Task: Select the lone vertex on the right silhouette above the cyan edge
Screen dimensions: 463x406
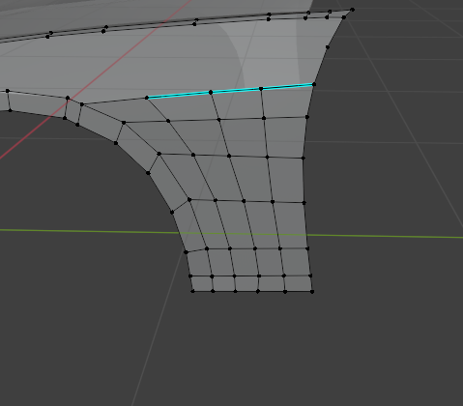Action: click(328, 47)
